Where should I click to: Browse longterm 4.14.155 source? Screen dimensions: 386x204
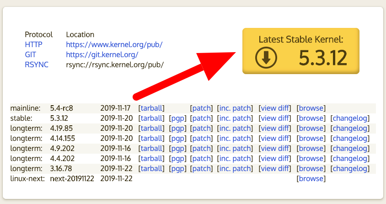pyautogui.click(x=311, y=139)
